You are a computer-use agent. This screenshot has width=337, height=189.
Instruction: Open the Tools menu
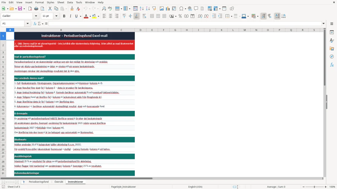[x=79, y=2]
